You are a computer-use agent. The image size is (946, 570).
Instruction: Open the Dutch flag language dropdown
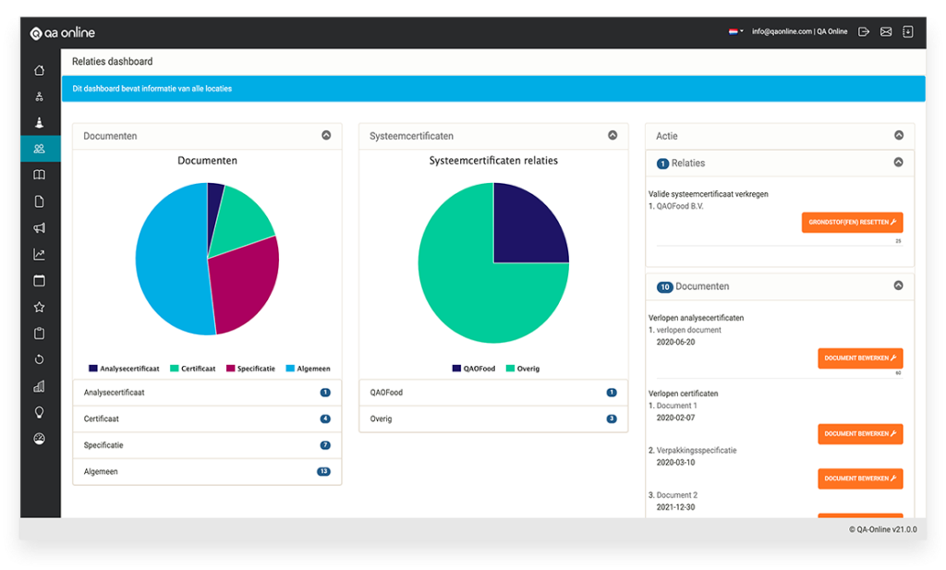(733, 30)
